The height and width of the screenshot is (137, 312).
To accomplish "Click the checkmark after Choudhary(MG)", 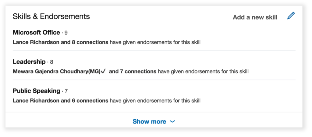I will click(103, 71).
